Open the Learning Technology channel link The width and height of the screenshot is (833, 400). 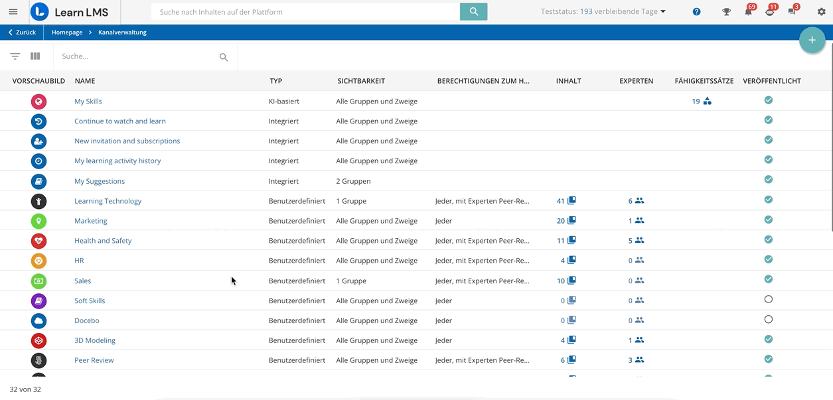108,201
